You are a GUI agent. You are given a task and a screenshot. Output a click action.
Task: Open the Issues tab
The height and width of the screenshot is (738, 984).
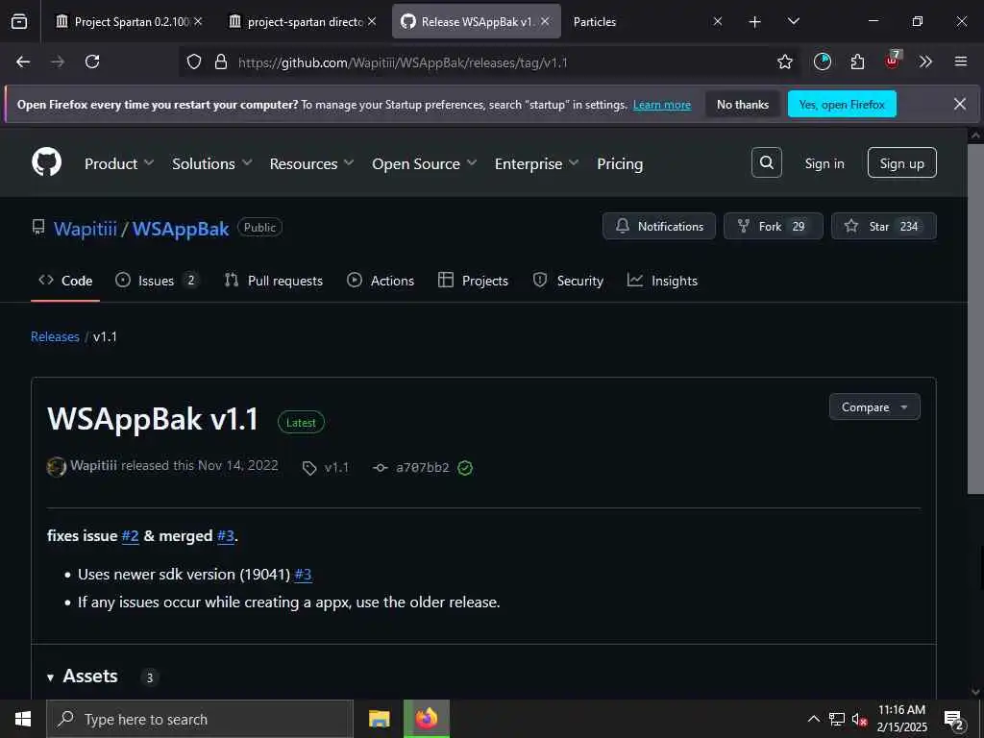pos(157,281)
